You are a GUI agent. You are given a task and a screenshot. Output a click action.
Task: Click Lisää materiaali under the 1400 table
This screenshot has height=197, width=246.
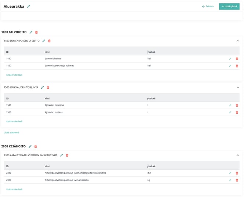pyautogui.click(x=14, y=75)
